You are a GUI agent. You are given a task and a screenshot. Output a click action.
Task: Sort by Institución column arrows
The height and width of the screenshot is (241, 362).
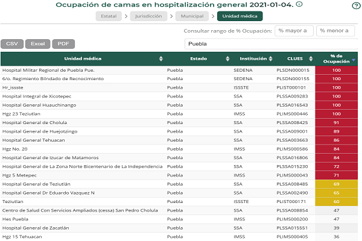pos(270,59)
